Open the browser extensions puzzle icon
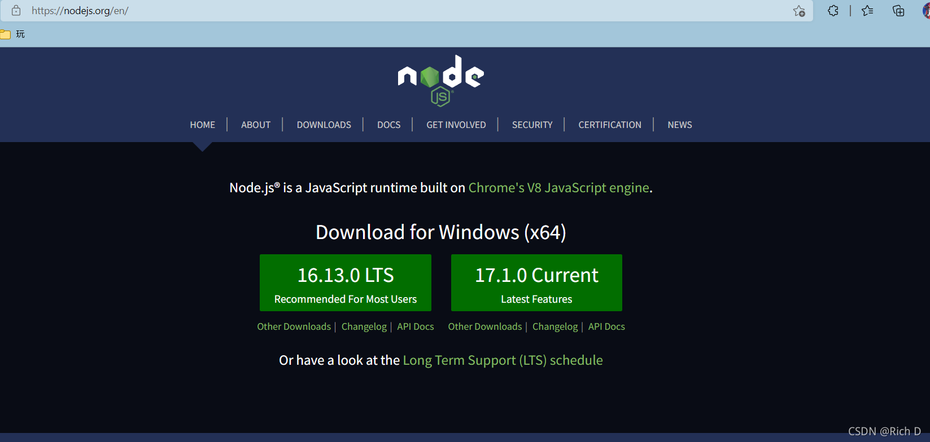The width and height of the screenshot is (930, 442). 833,10
